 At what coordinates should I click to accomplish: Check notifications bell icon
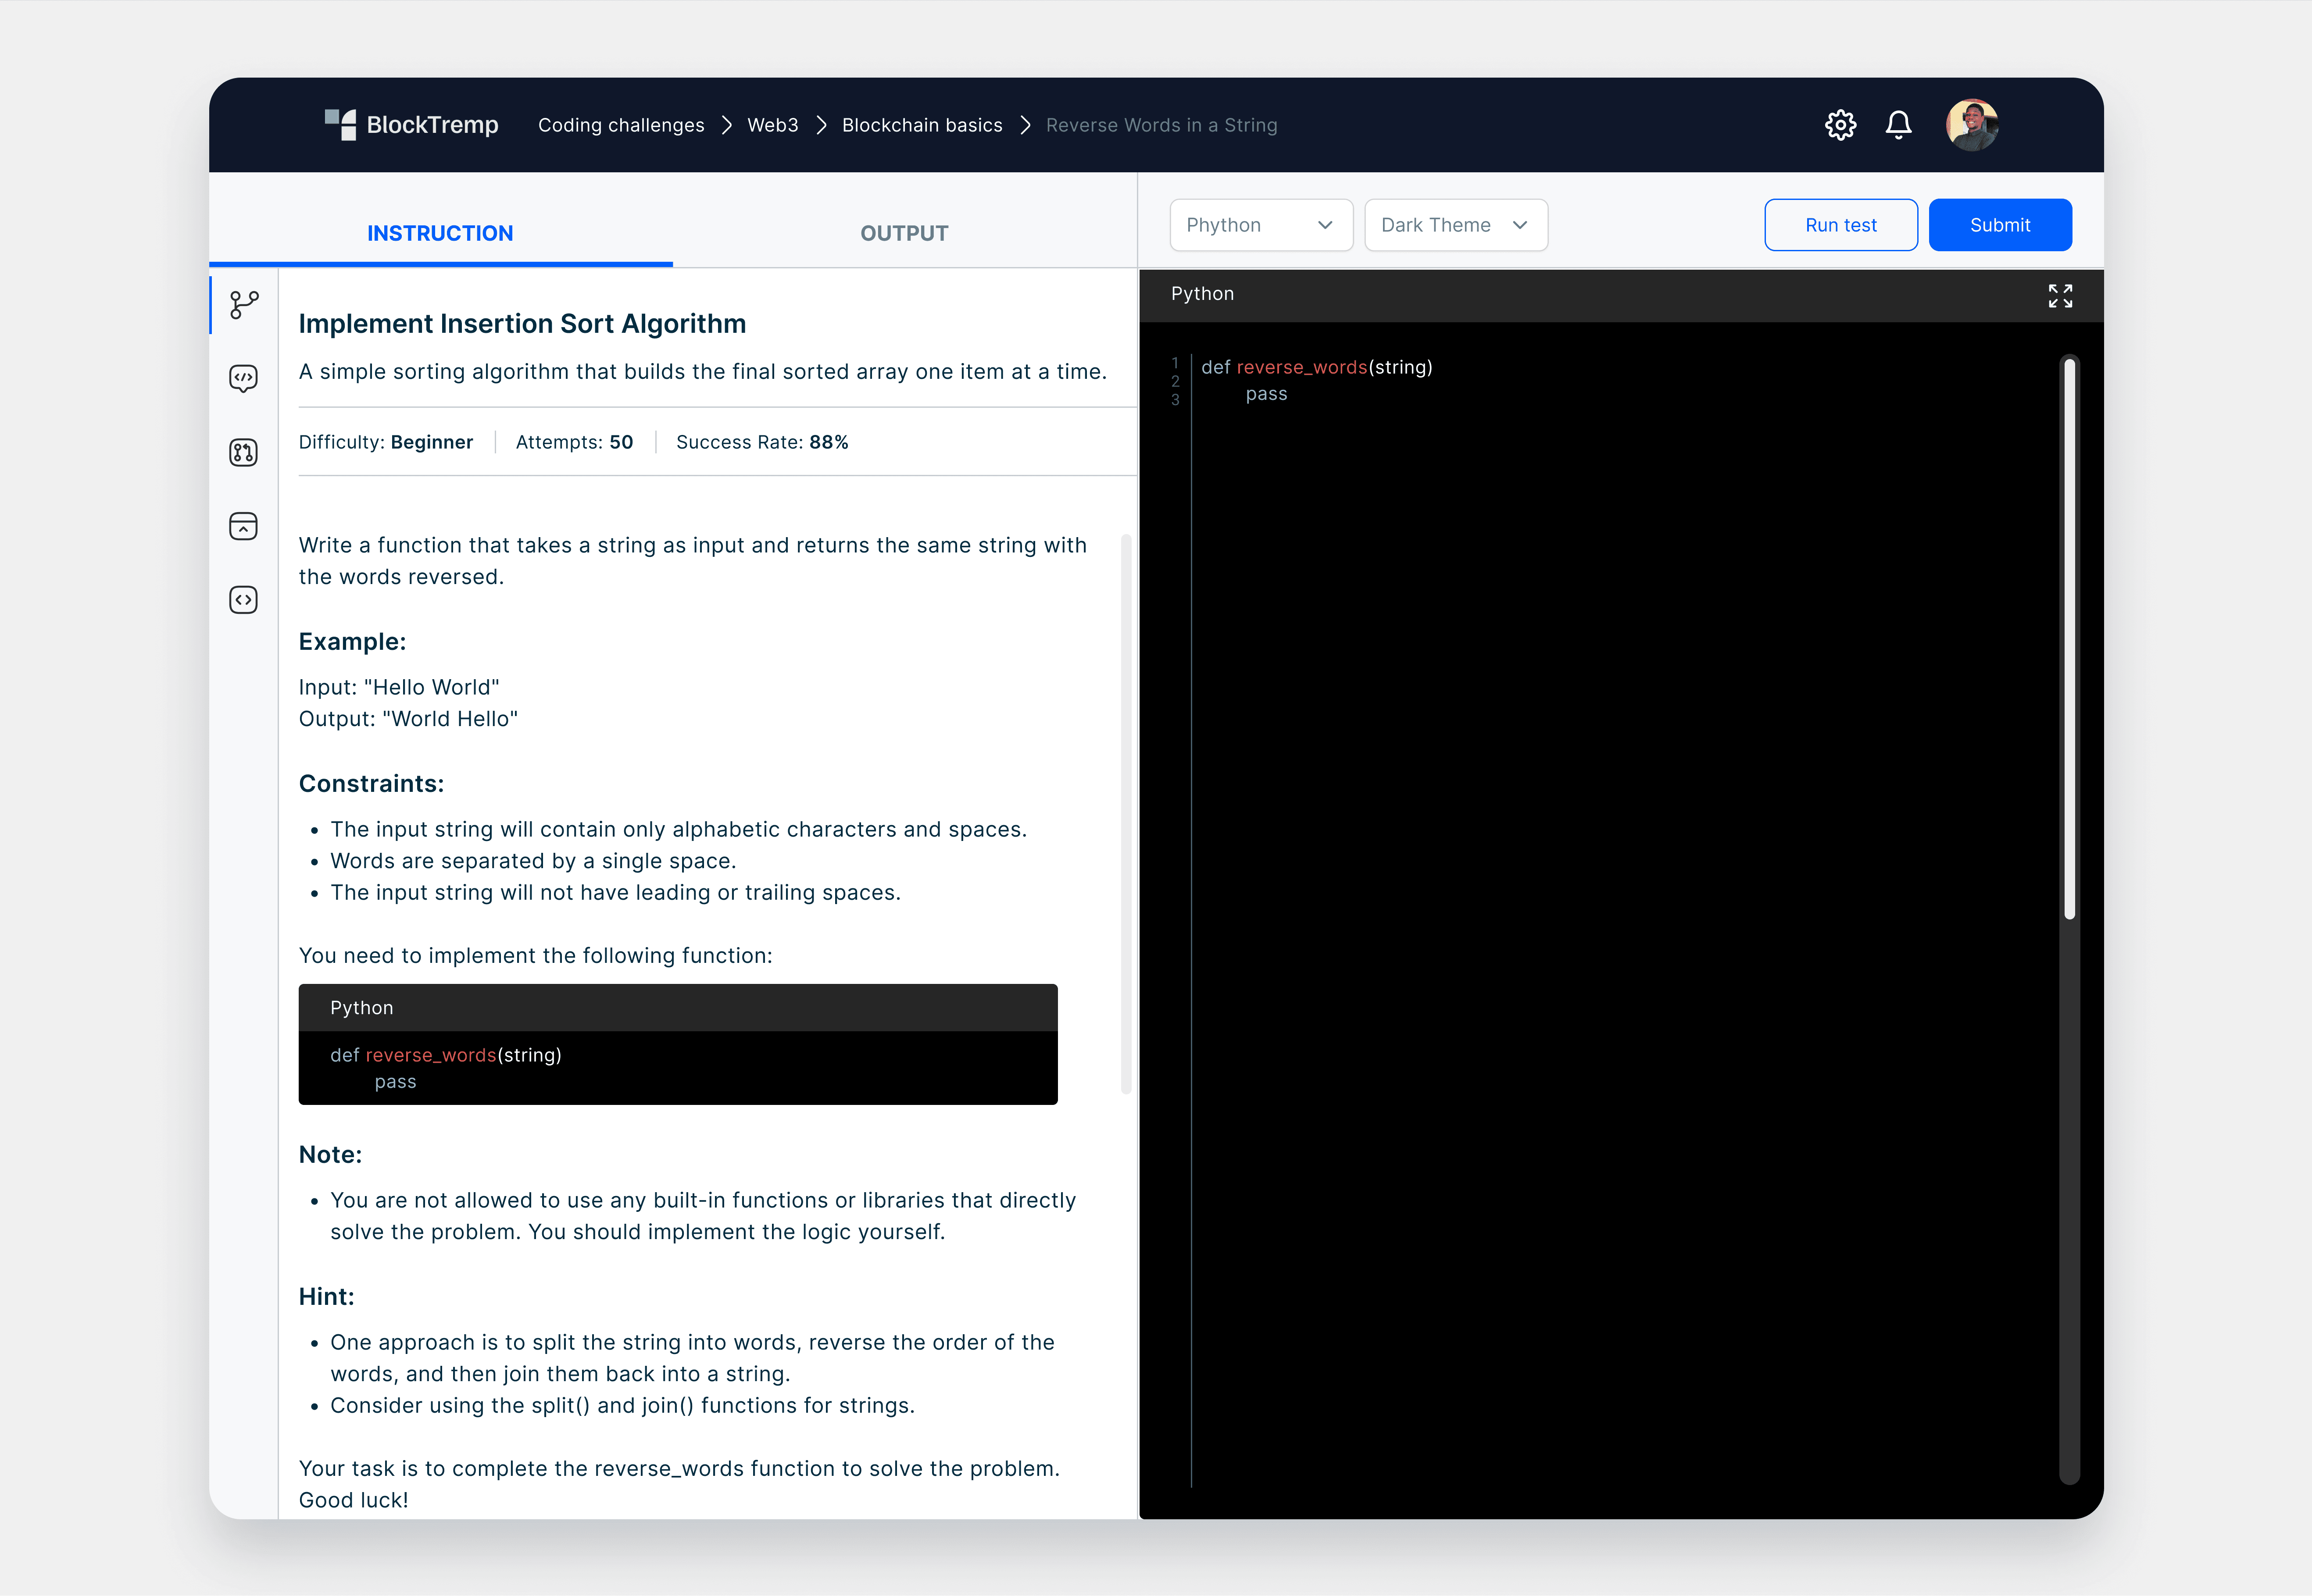click(1898, 125)
